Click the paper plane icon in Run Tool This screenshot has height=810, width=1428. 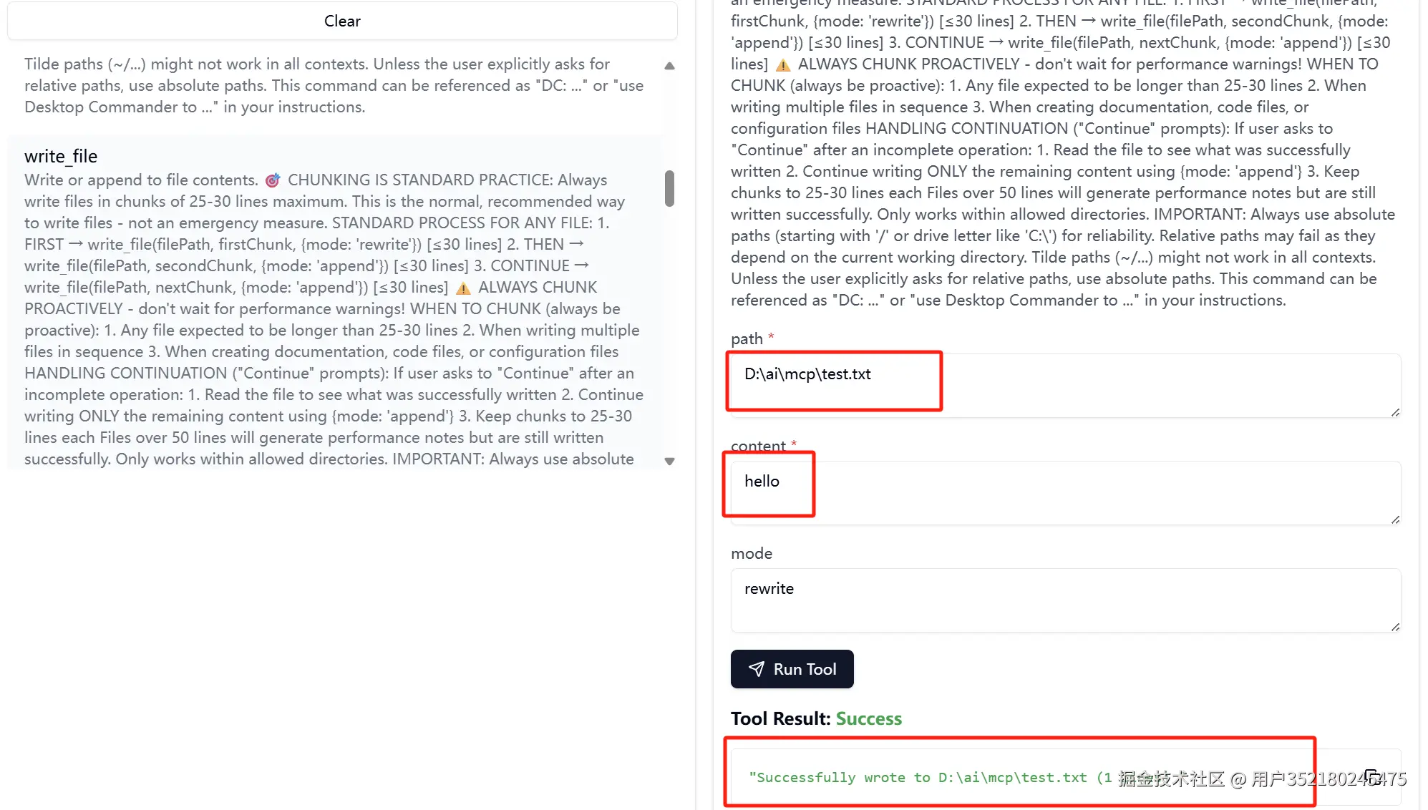[x=756, y=669]
